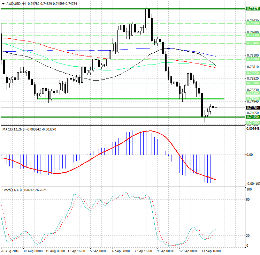Click the 13 Sep 16:00 time label
Screen dimensions: 260x255
click(x=210, y=250)
